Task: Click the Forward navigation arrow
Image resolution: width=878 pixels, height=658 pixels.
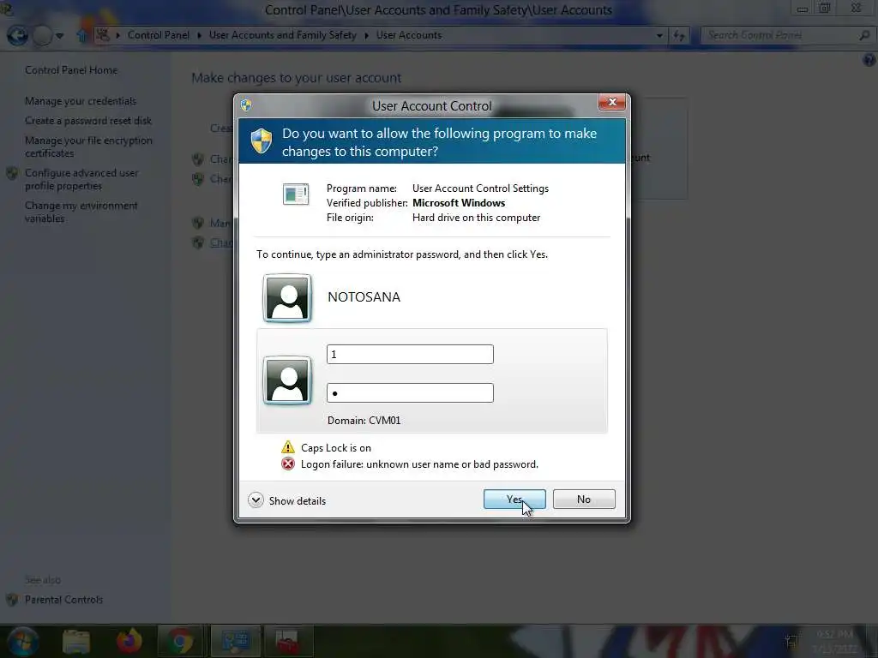Action: pos(42,36)
